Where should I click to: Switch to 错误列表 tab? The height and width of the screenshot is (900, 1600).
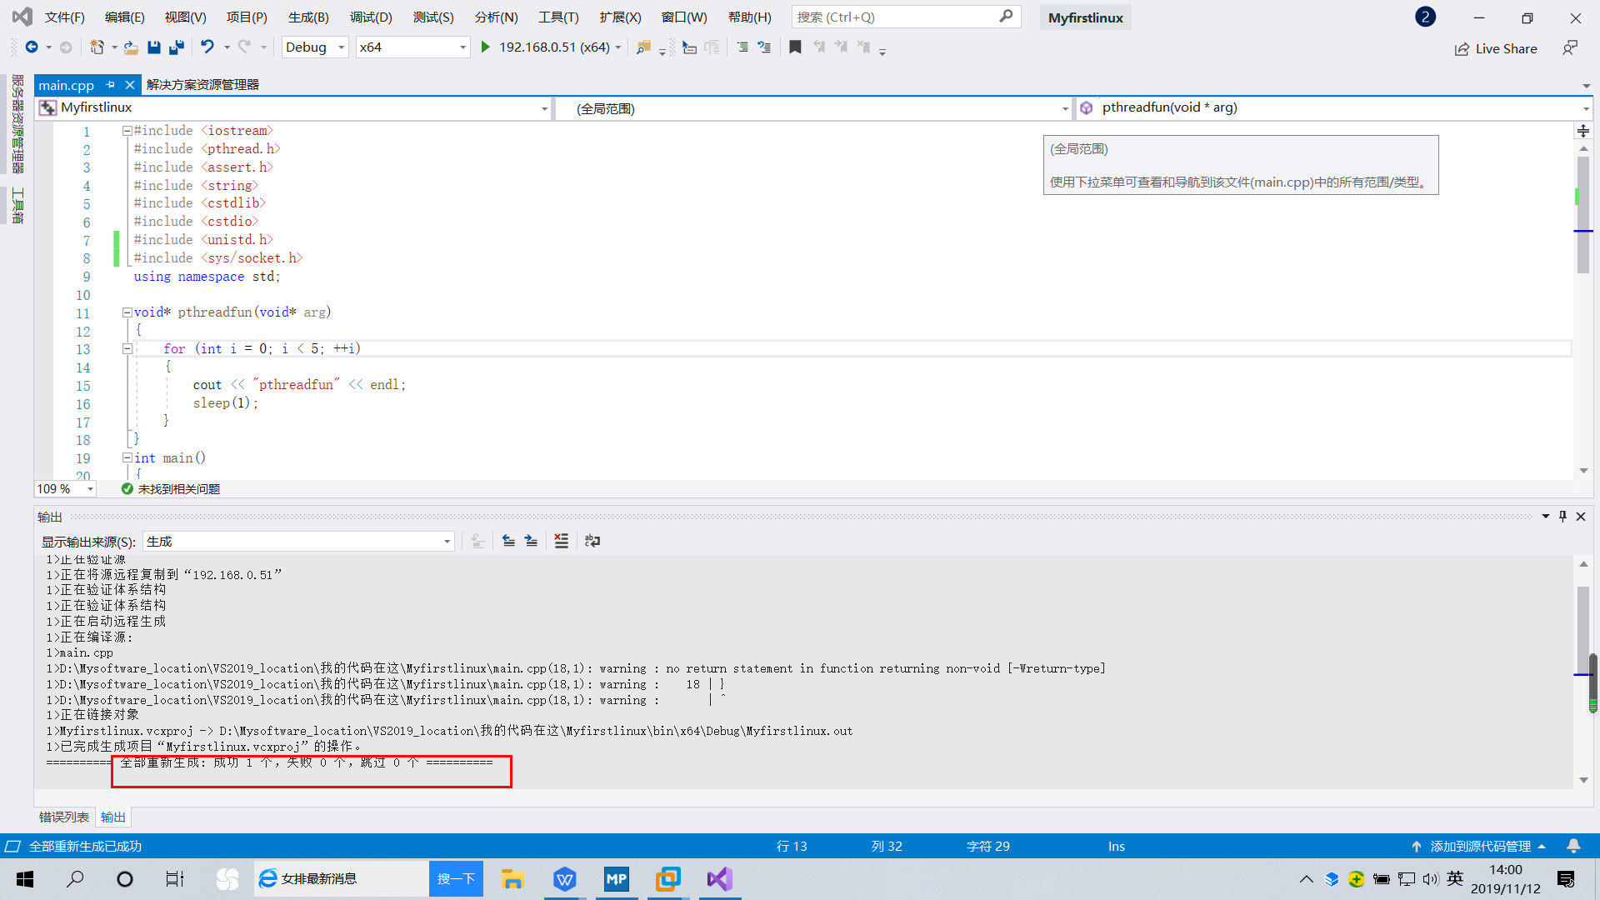coord(63,817)
